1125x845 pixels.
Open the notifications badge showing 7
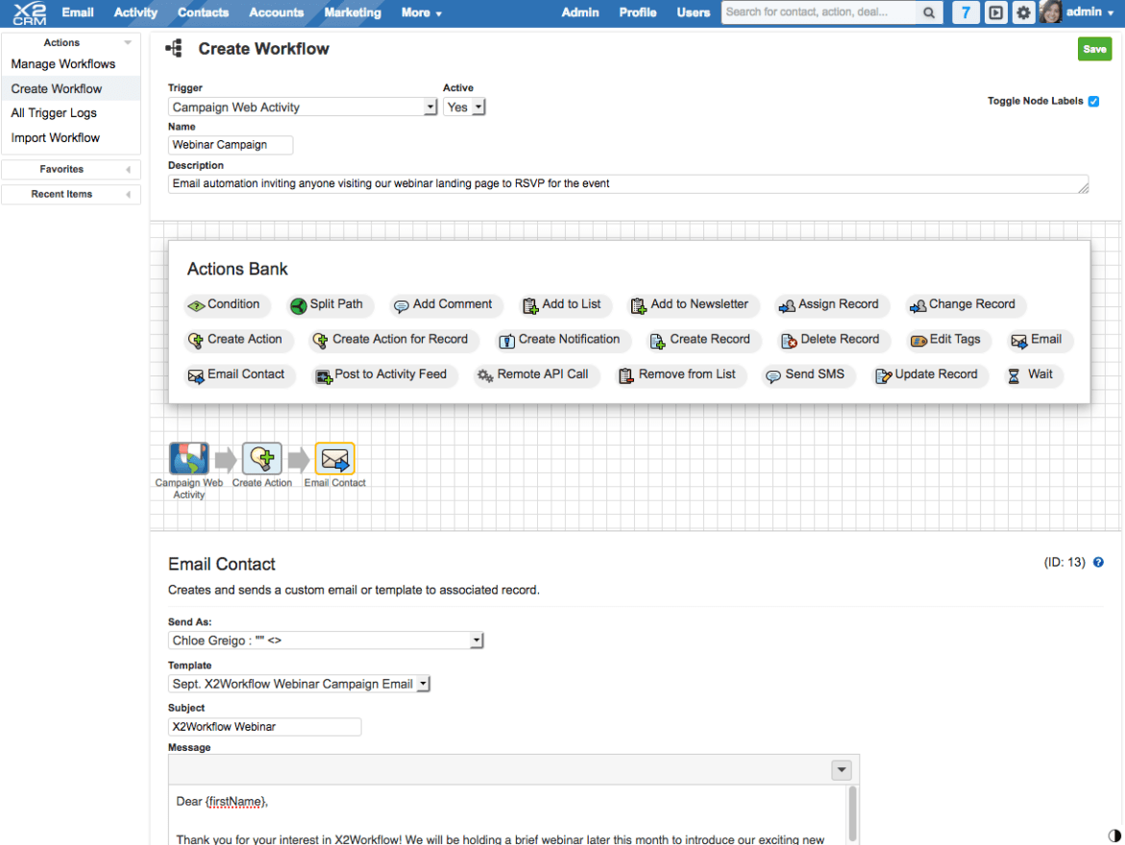point(966,12)
